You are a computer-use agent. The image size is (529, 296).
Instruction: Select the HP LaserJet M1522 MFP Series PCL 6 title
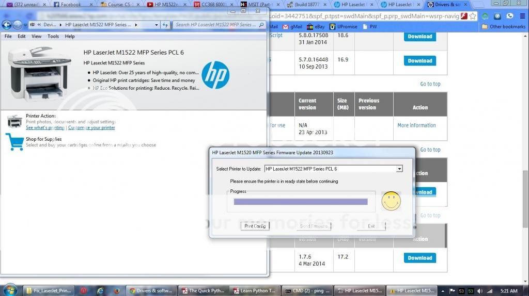(134, 53)
